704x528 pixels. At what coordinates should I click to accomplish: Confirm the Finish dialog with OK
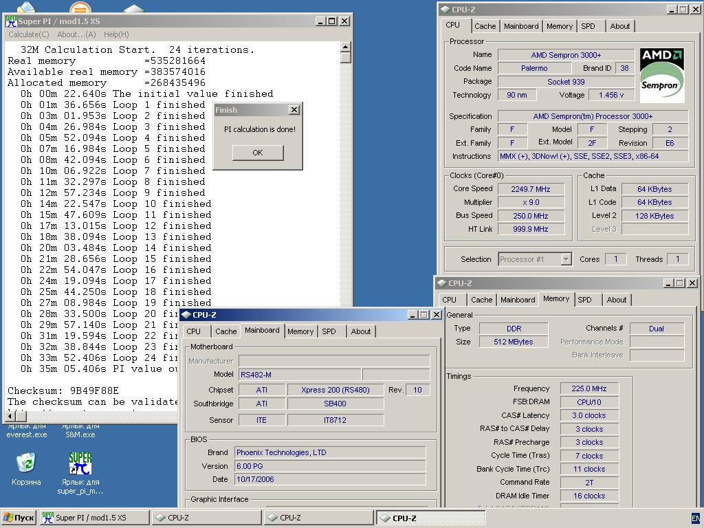click(x=258, y=153)
